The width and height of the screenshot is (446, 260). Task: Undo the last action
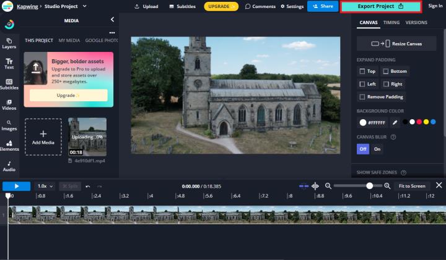pyautogui.click(x=88, y=187)
